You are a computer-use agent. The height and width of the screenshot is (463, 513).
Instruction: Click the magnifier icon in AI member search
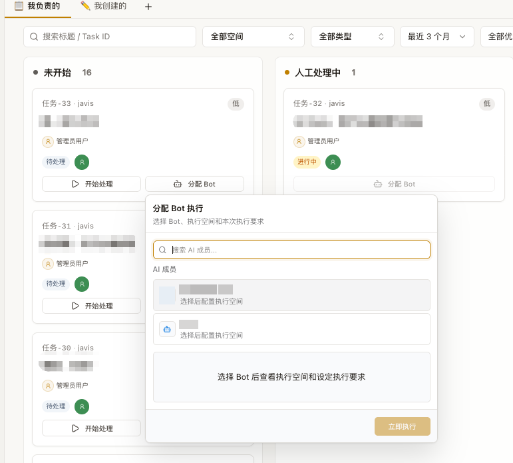pyautogui.click(x=162, y=250)
